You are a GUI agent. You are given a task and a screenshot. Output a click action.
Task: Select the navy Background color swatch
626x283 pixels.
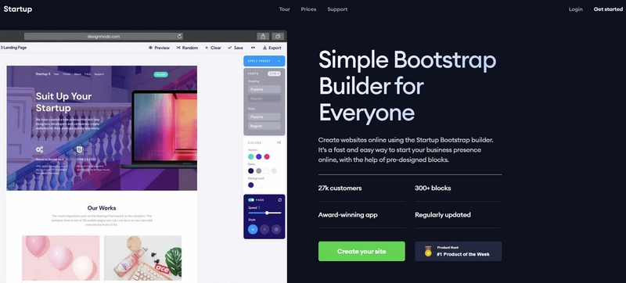click(x=250, y=185)
